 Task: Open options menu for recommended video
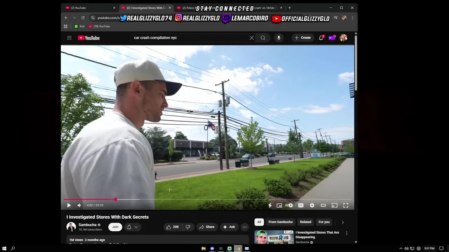[x=347, y=233]
